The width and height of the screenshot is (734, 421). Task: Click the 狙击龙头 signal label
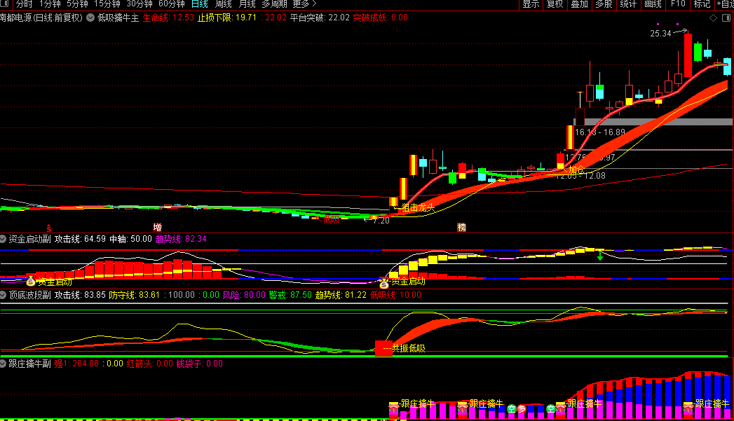418,207
